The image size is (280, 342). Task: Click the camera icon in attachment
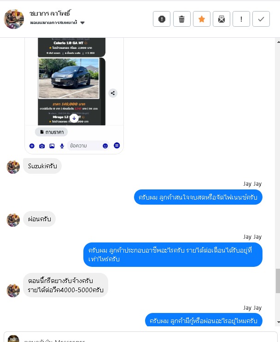42,146
